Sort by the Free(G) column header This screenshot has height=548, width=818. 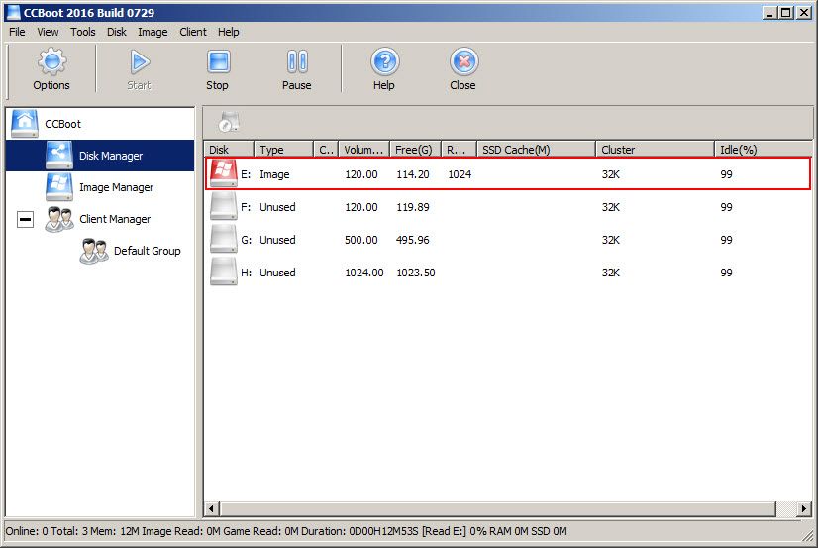point(416,150)
